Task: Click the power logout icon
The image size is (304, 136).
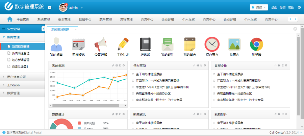Action: click(x=299, y=7)
